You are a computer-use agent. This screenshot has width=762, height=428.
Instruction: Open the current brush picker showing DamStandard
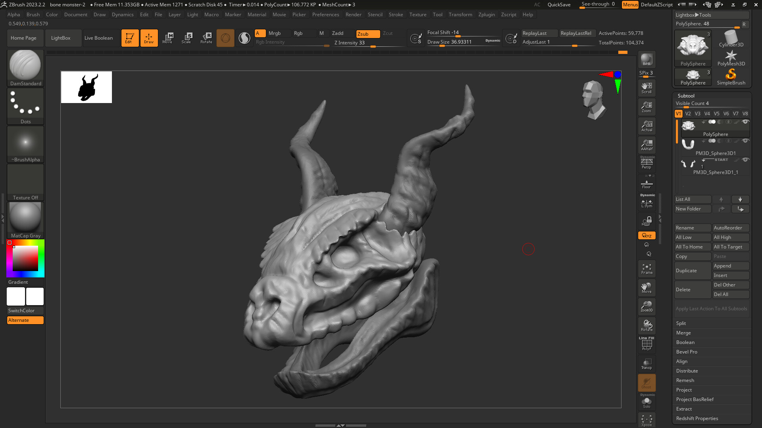pos(25,63)
